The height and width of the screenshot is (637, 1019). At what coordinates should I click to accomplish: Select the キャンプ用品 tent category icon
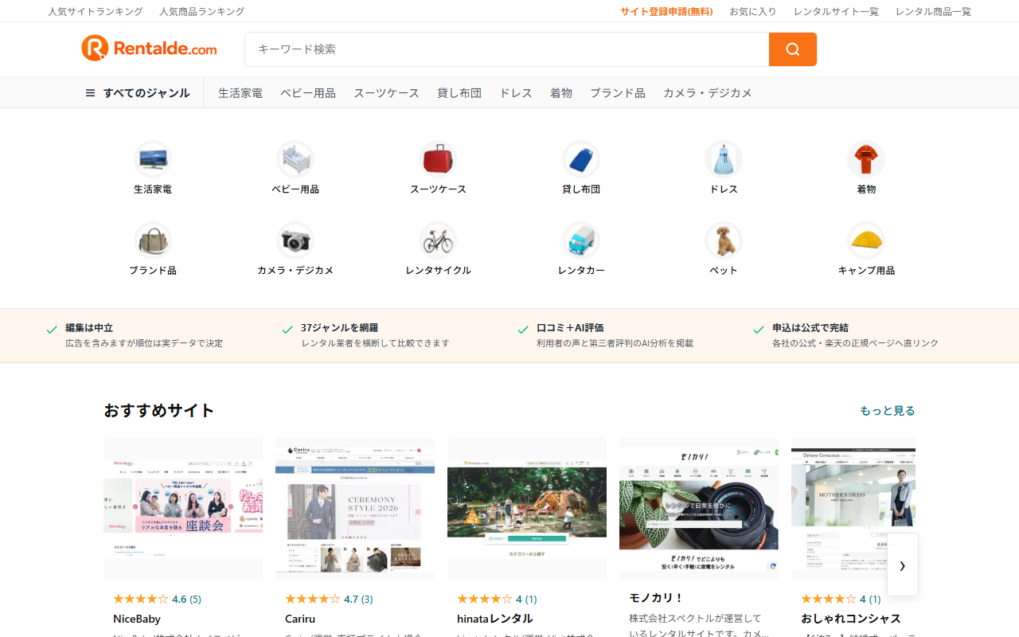click(x=866, y=240)
